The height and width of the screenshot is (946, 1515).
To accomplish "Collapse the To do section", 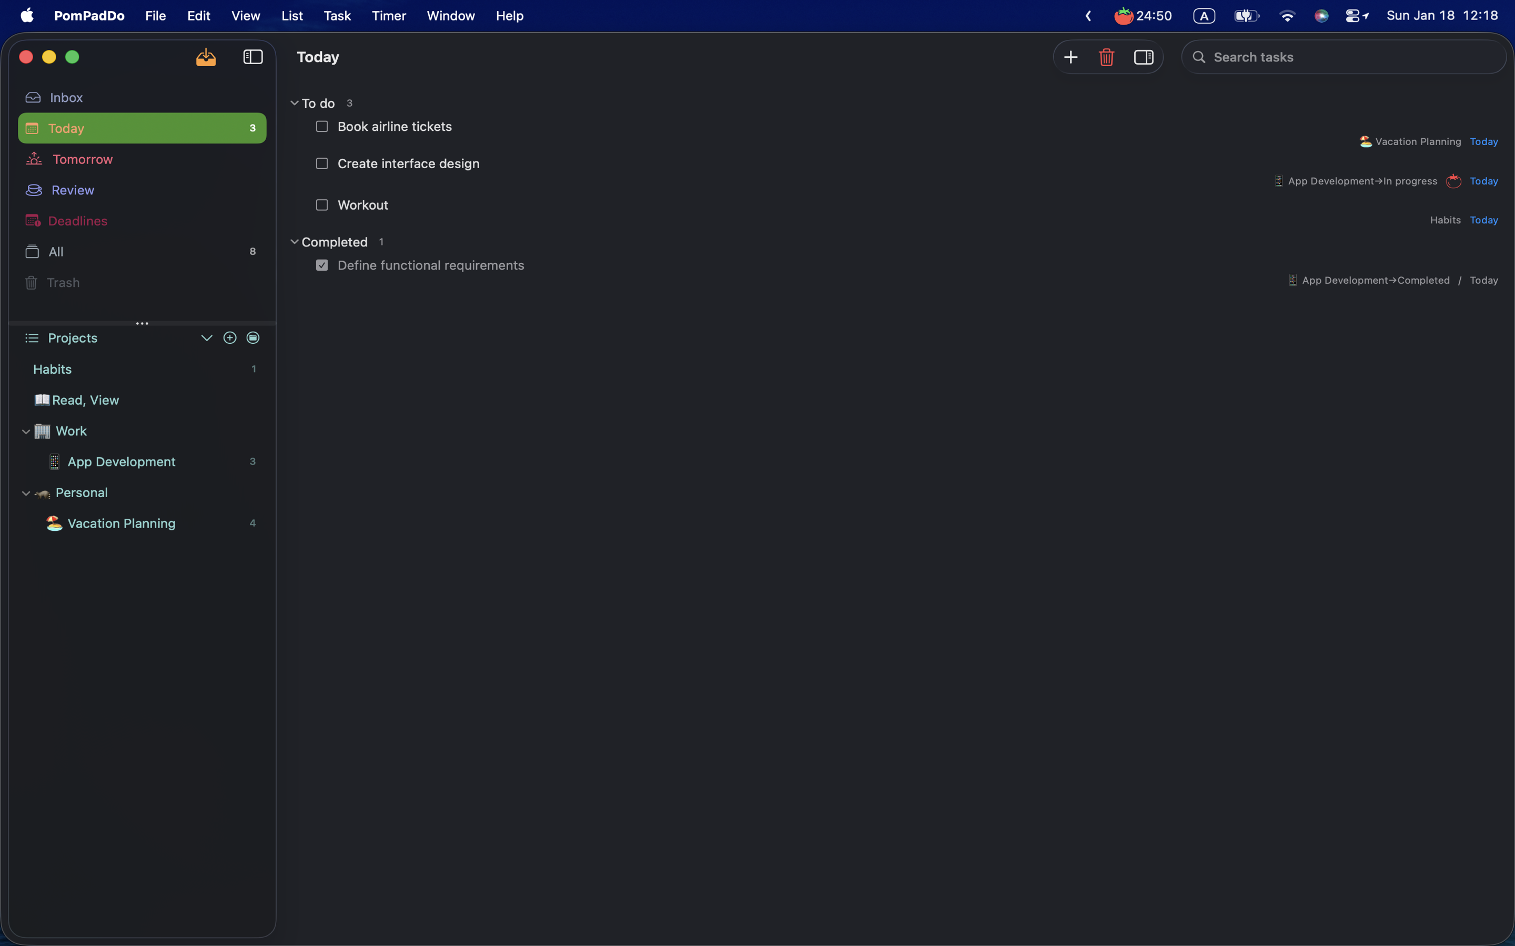I will coord(294,103).
